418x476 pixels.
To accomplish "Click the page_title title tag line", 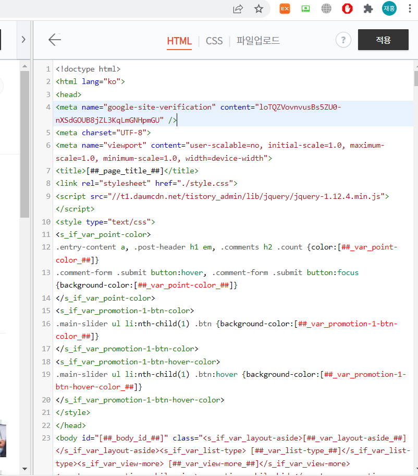I will [127, 171].
